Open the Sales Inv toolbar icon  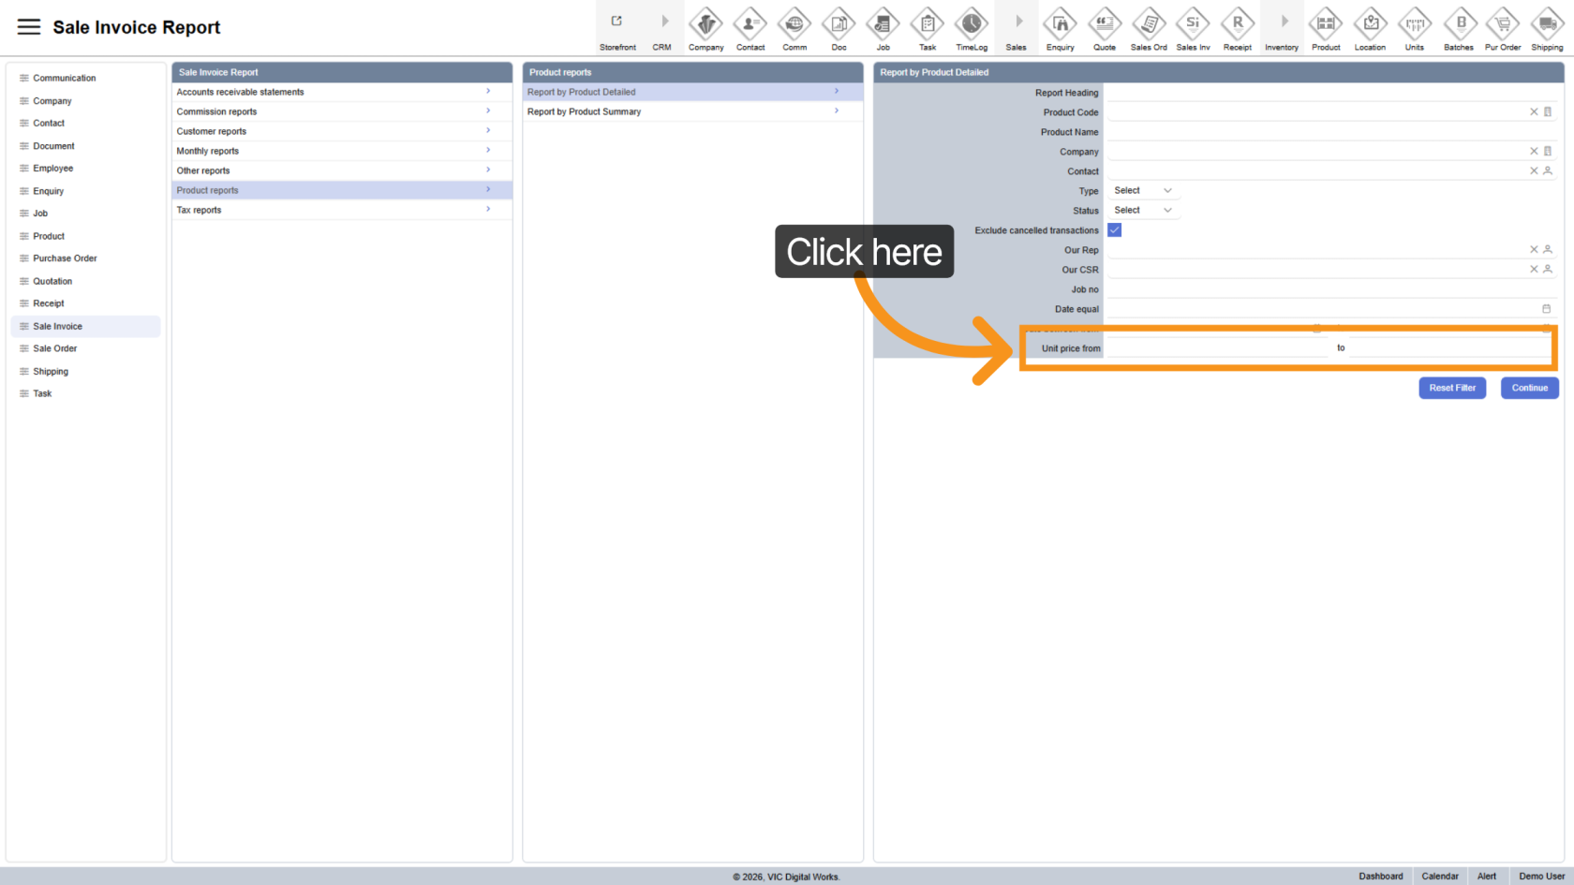pyautogui.click(x=1193, y=28)
